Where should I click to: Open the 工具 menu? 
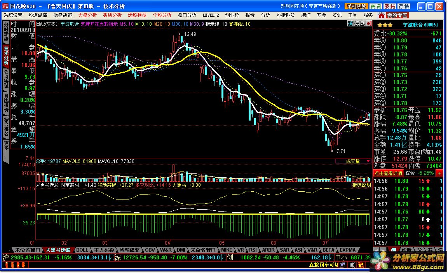coord(352,15)
